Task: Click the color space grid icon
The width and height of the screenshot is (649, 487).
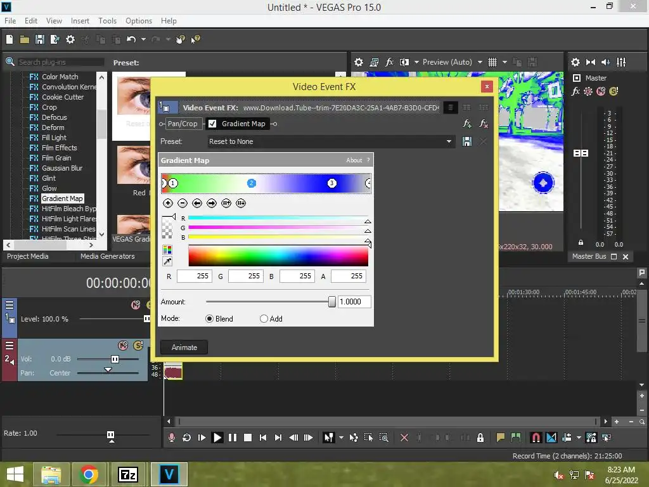Action: pyautogui.click(x=167, y=250)
